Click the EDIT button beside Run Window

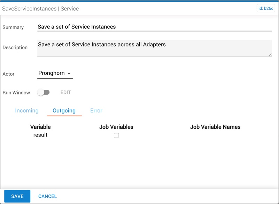click(66, 92)
